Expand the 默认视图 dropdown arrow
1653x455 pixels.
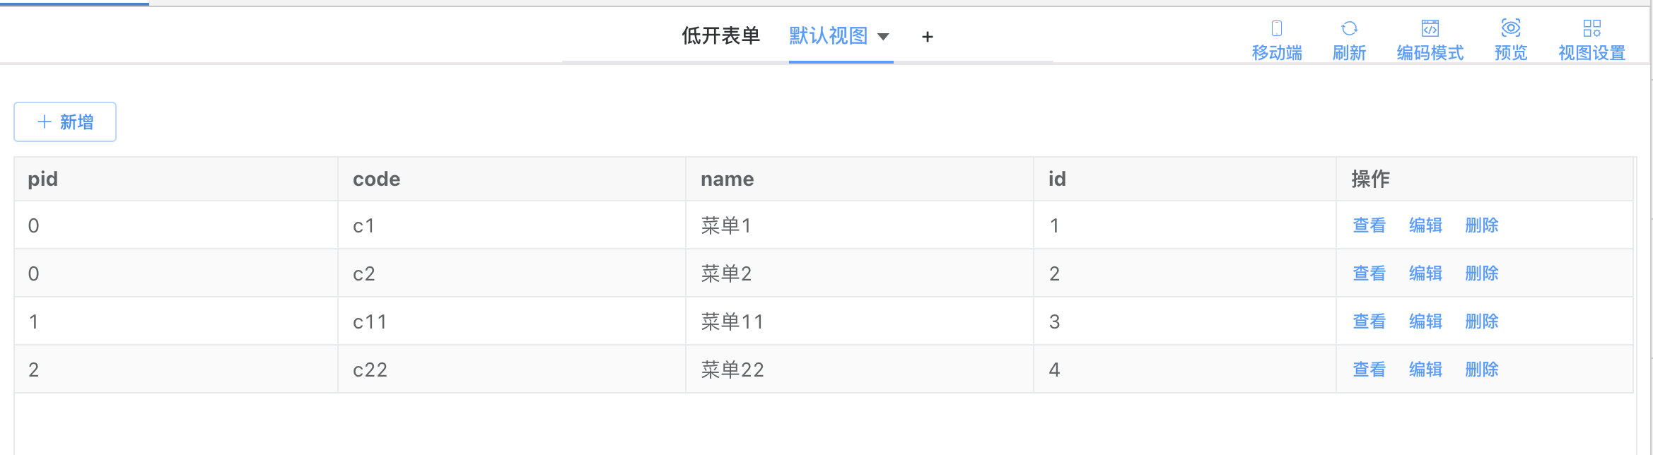click(x=883, y=37)
